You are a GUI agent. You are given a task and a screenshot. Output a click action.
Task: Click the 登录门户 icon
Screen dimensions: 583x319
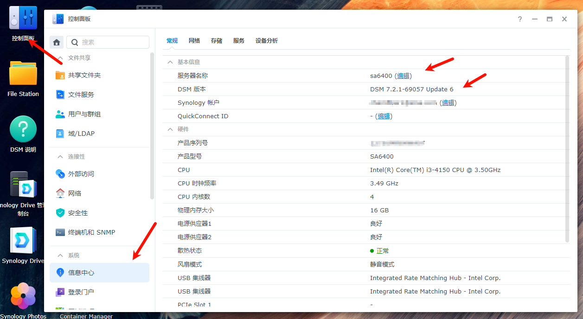click(60, 292)
